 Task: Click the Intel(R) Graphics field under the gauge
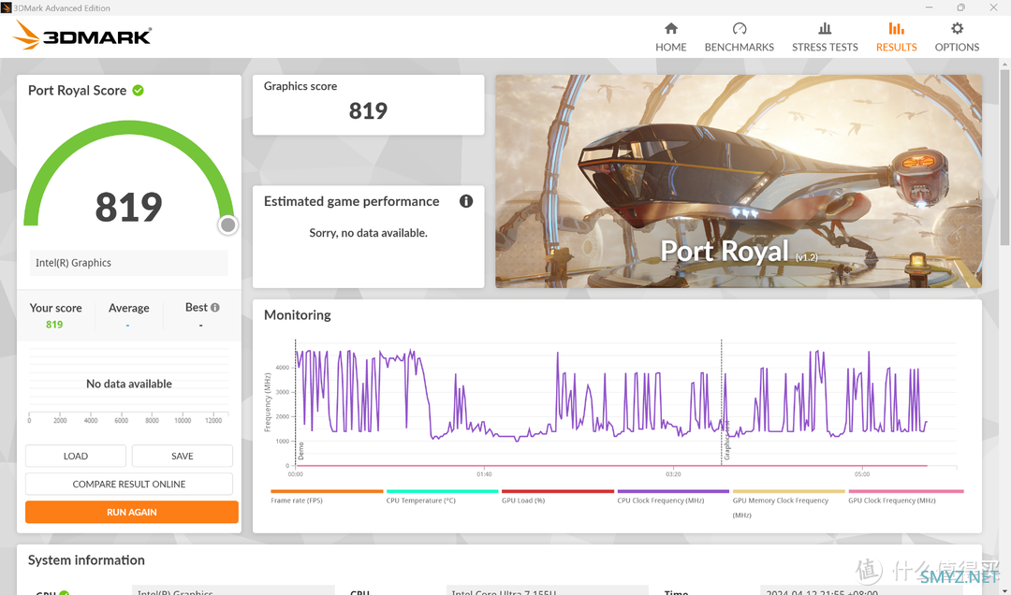point(129,263)
